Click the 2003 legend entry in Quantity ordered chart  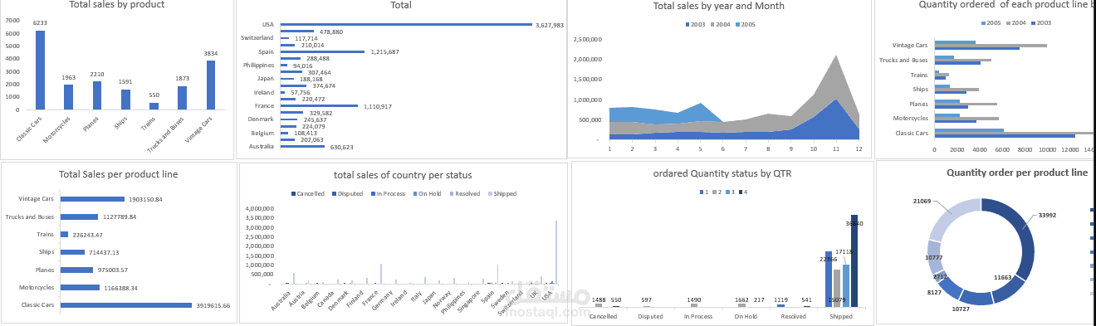[x=1040, y=23]
